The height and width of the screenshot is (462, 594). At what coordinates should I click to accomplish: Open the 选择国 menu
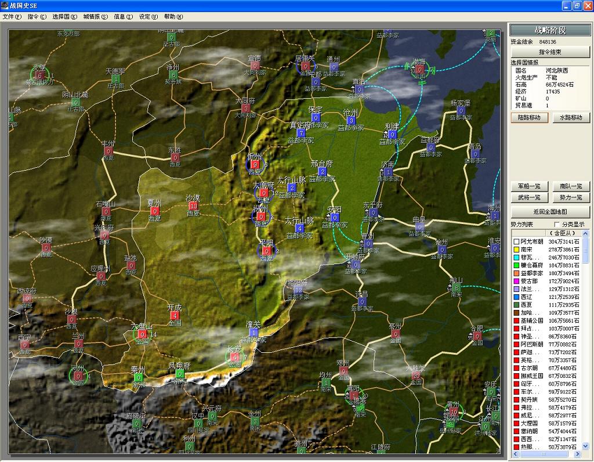click(x=64, y=17)
